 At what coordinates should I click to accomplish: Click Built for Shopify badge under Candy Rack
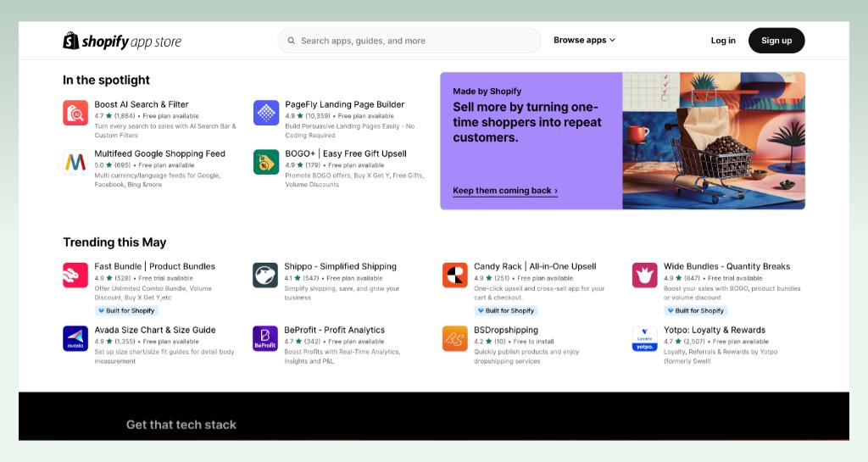pyautogui.click(x=507, y=311)
